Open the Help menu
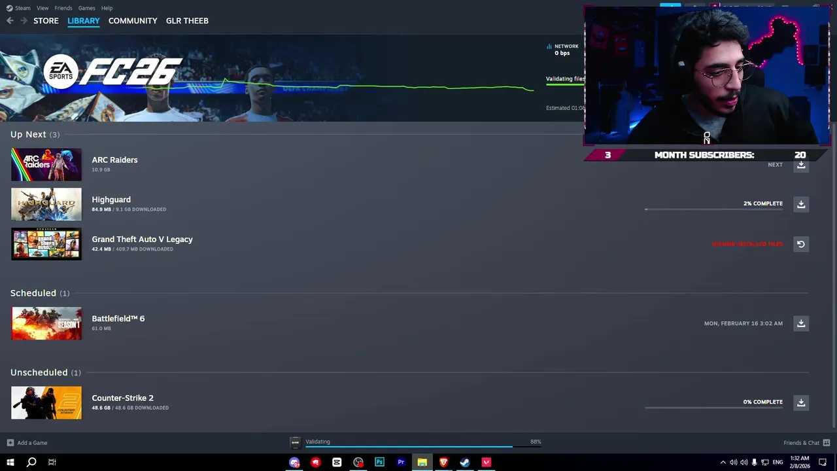This screenshot has width=837, height=471. (x=107, y=8)
